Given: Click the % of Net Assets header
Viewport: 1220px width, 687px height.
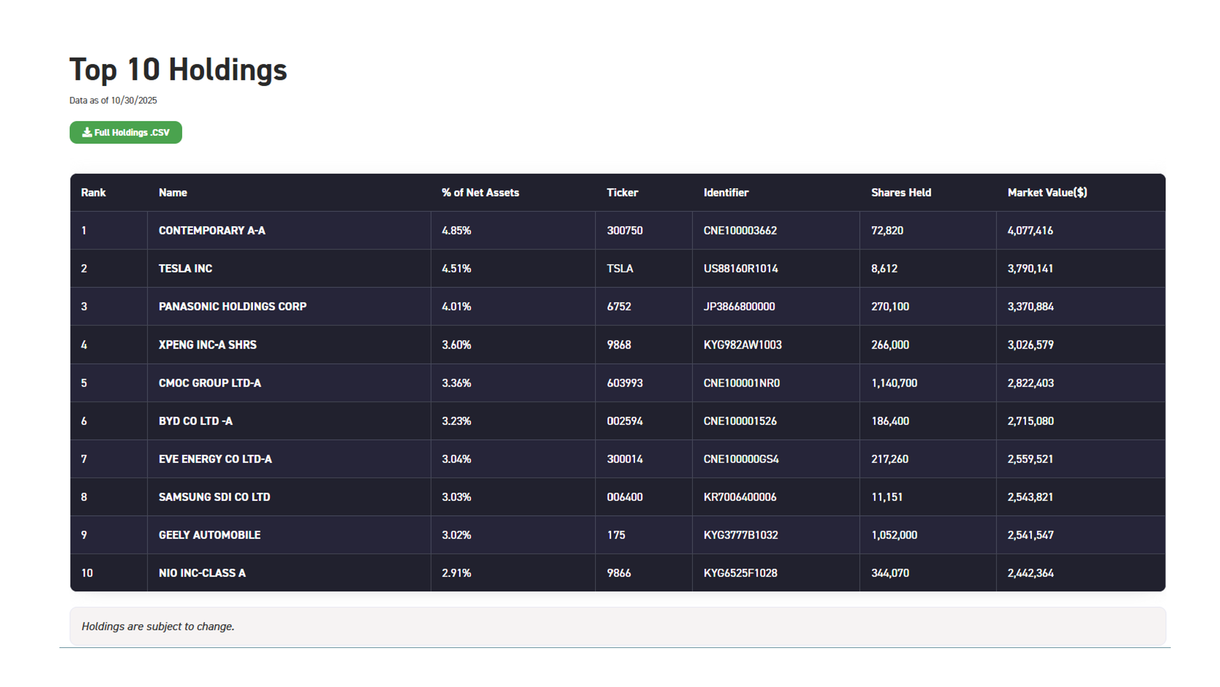Looking at the screenshot, I should (x=480, y=192).
